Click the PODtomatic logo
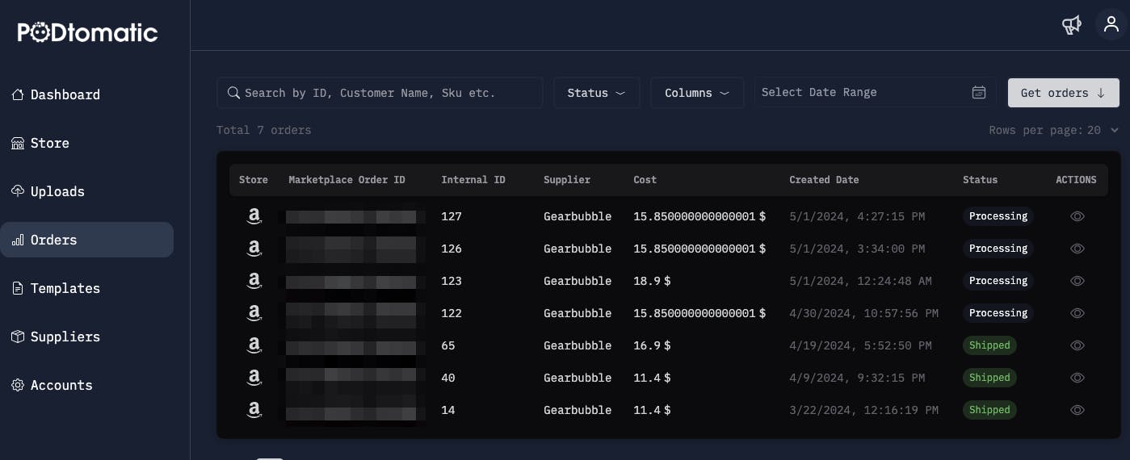 click(x=87, y=32)
